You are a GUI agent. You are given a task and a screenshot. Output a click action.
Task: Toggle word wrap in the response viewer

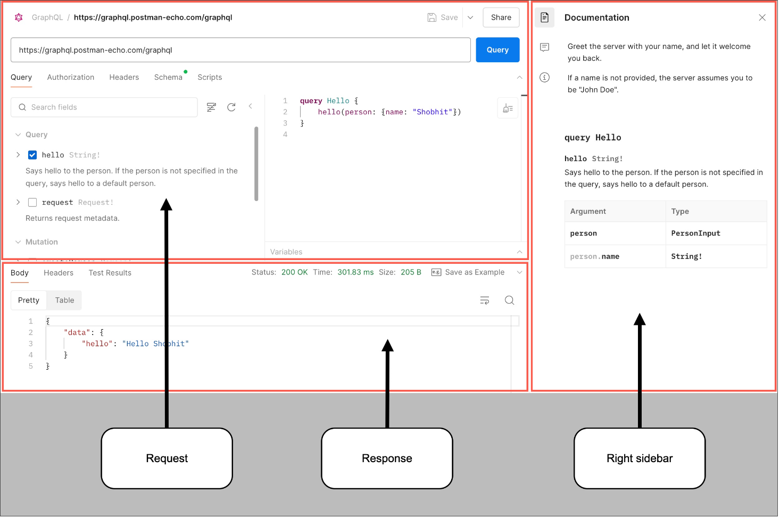485,300
